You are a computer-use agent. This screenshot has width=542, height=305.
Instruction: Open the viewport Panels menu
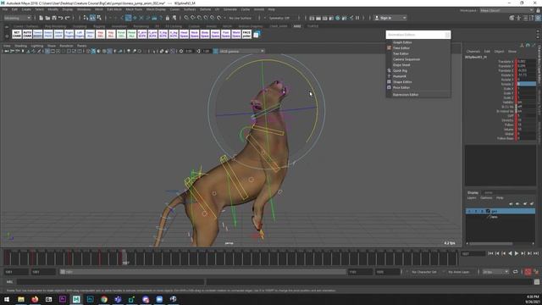click(81, 46)
